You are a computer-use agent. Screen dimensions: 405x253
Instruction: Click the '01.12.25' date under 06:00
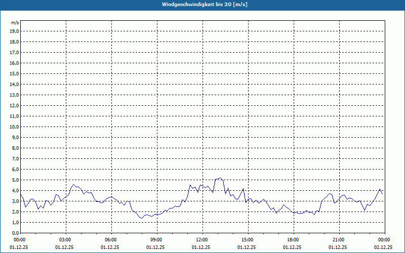click(x=110, y=247)
